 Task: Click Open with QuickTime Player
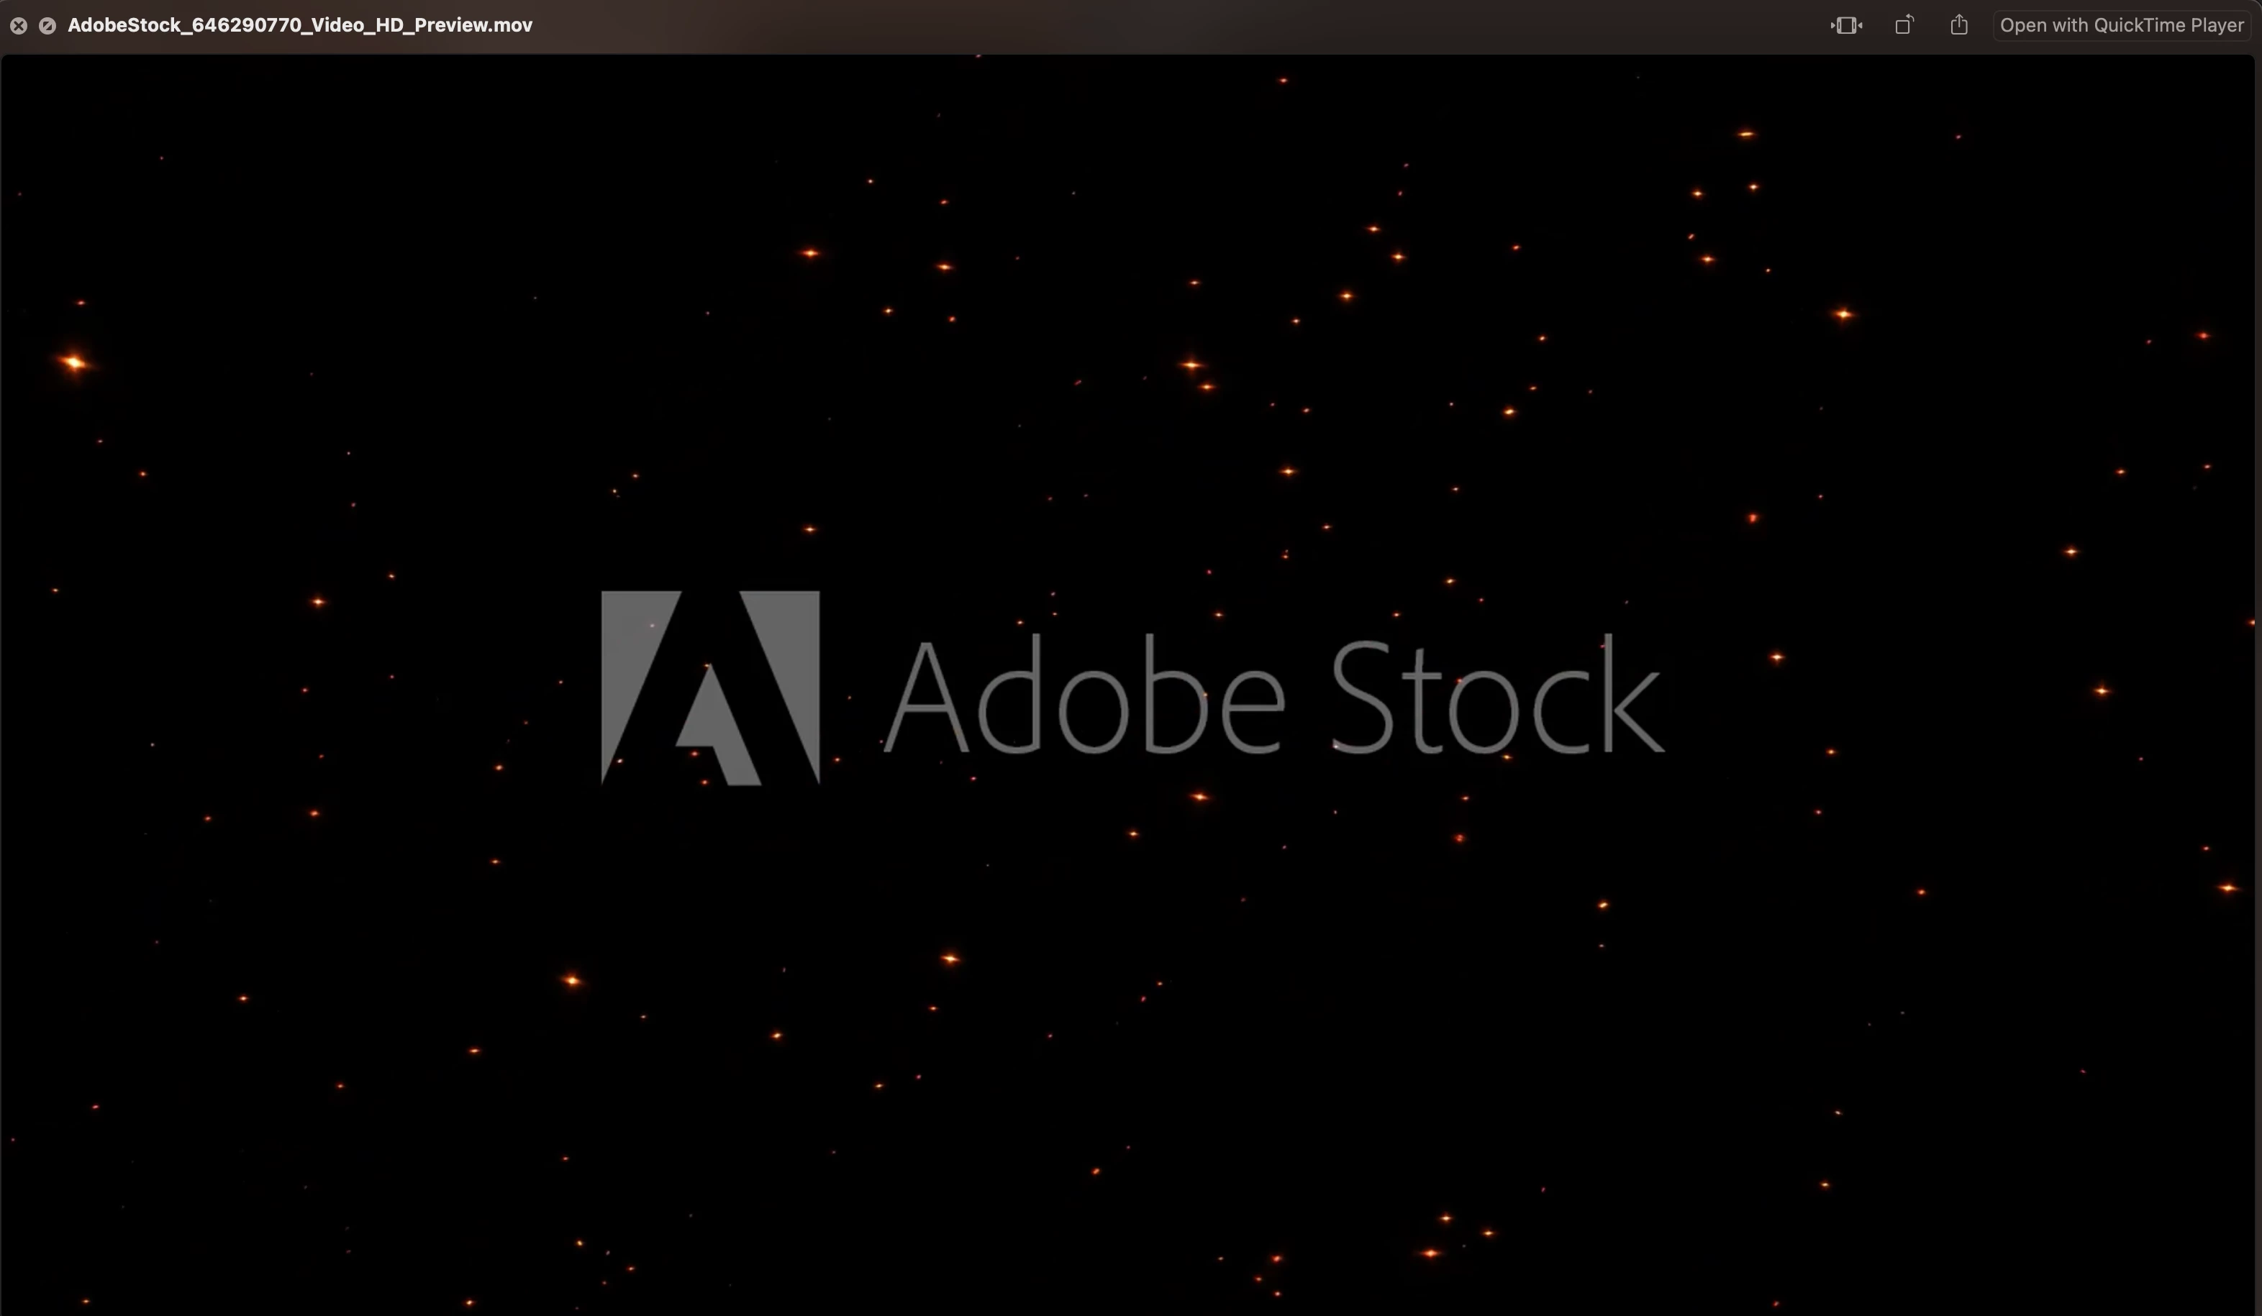coord(2121,25)
